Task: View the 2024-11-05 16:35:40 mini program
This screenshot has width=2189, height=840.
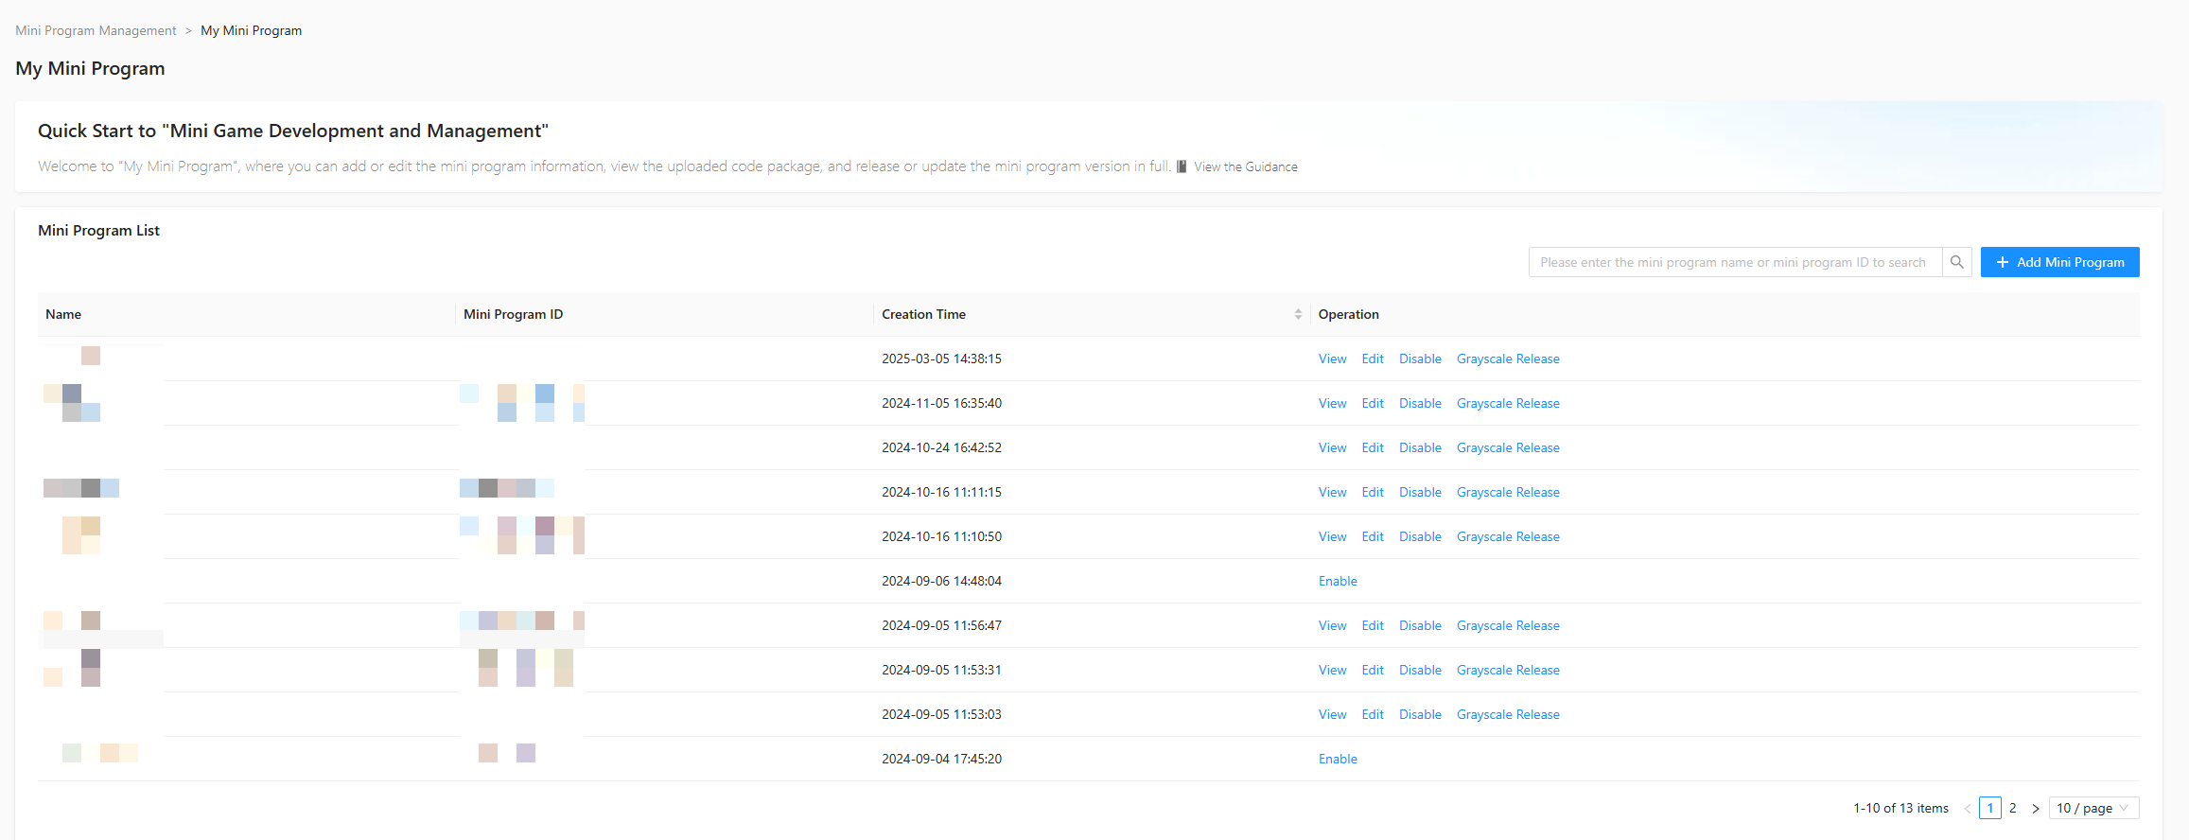Action: (1333, 403)
